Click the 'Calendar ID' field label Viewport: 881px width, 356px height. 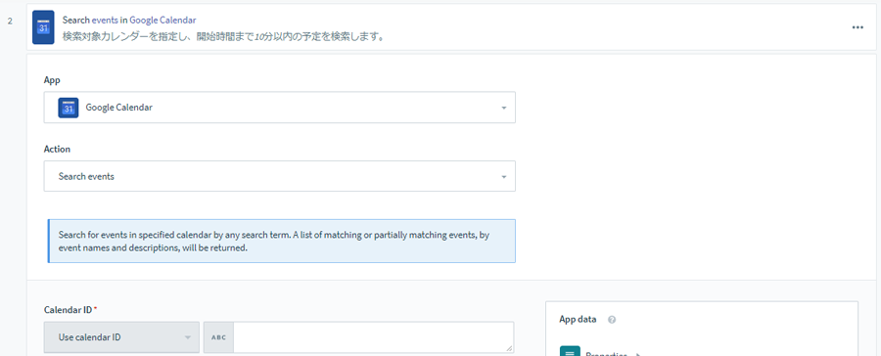click(x=69, y=309)
